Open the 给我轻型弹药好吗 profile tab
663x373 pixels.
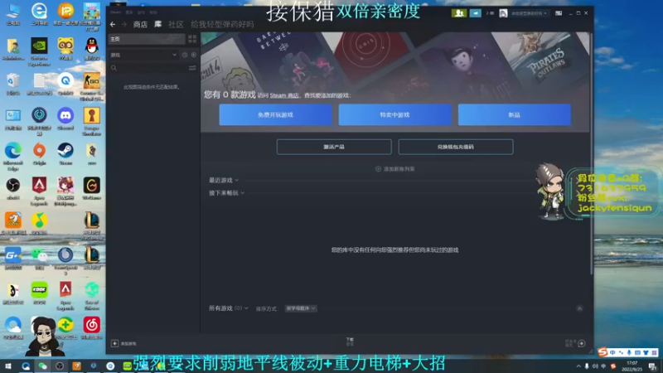coord(222,25)
